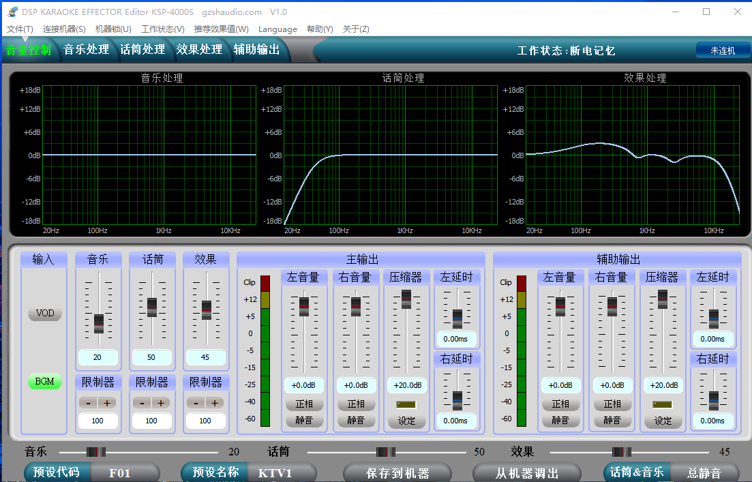Toggle 正相 phase for 主输出 右音量
This screenshot has width=752, height=482.
(x=356, y=404)
